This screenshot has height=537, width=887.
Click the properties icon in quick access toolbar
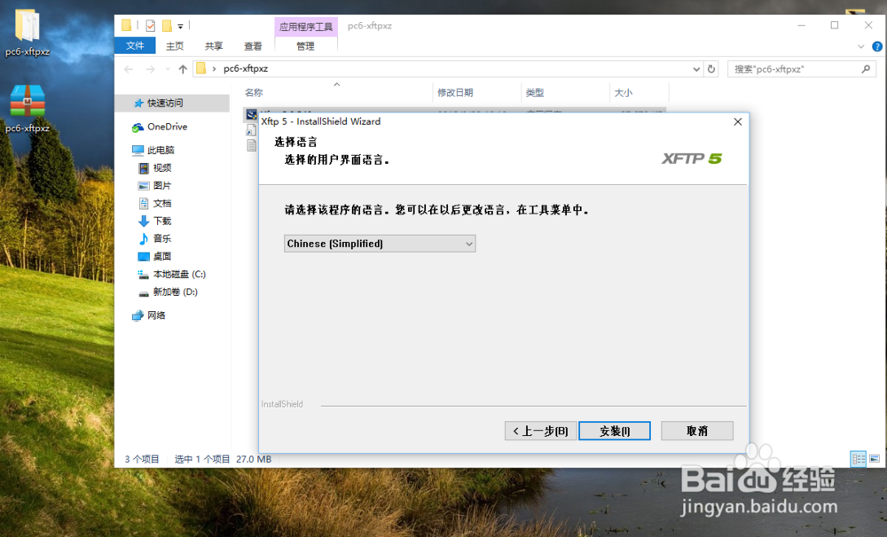coord(151,26)
